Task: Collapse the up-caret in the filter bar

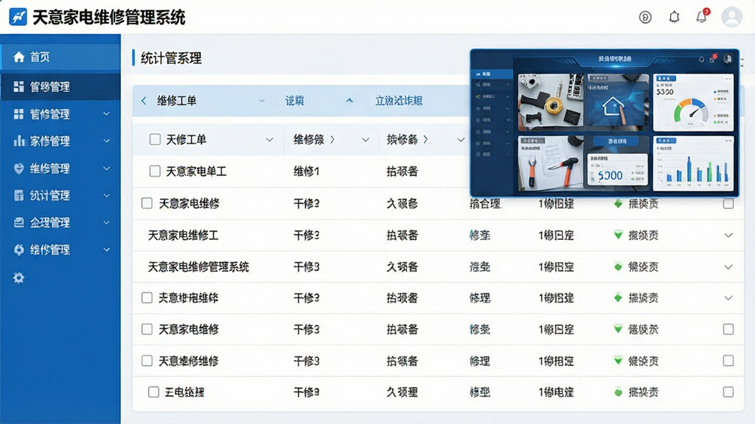Action: point(349,100)
